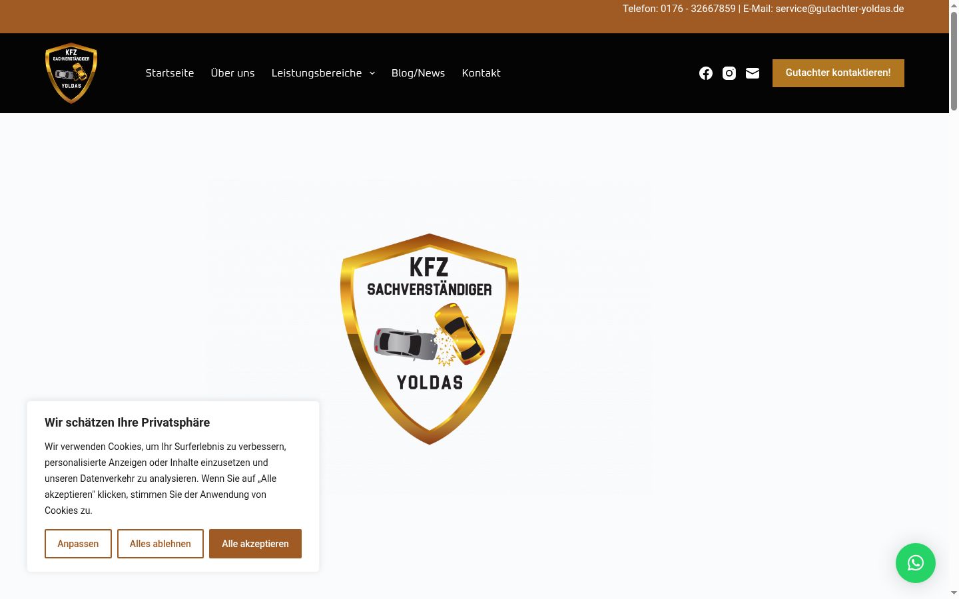
Task: Customize cookies with Anpassen button
Action: [78, 544]
